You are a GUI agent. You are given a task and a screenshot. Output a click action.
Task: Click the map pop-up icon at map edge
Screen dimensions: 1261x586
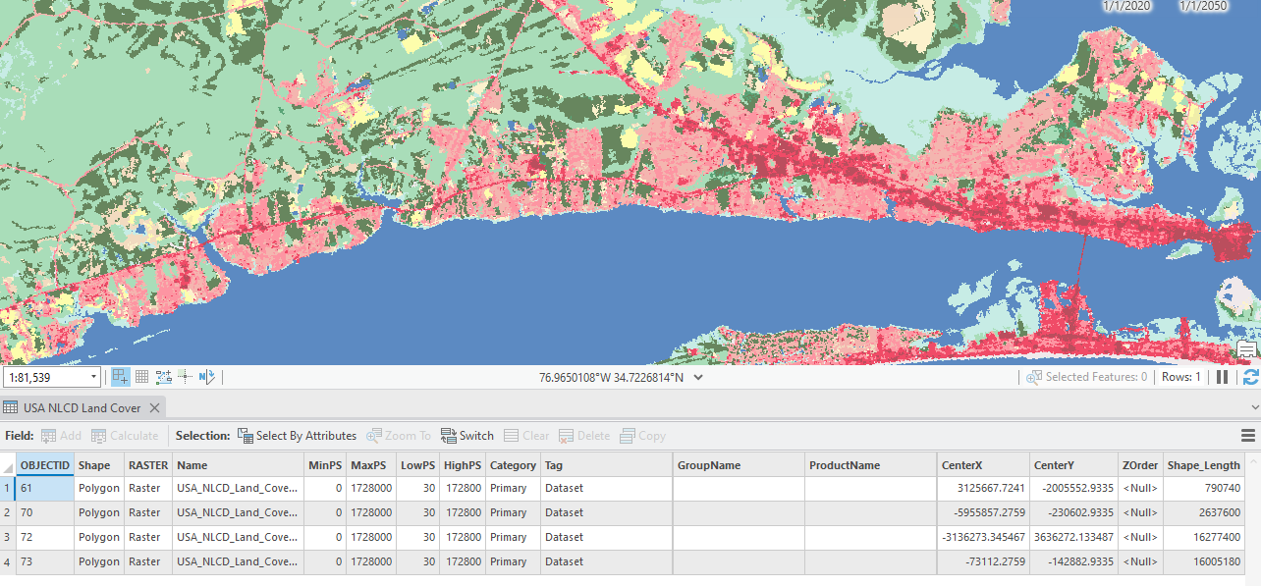[1247, 349]
